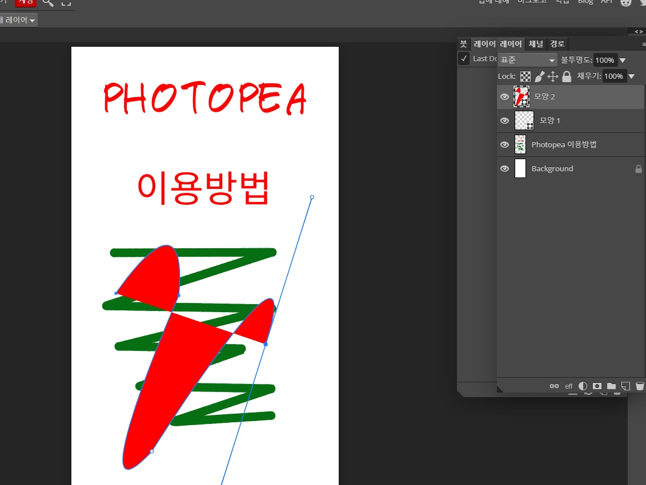Select the 레이어 tab beside the 붓 tab
Screen dimensions: 646x485
[484, 43]
